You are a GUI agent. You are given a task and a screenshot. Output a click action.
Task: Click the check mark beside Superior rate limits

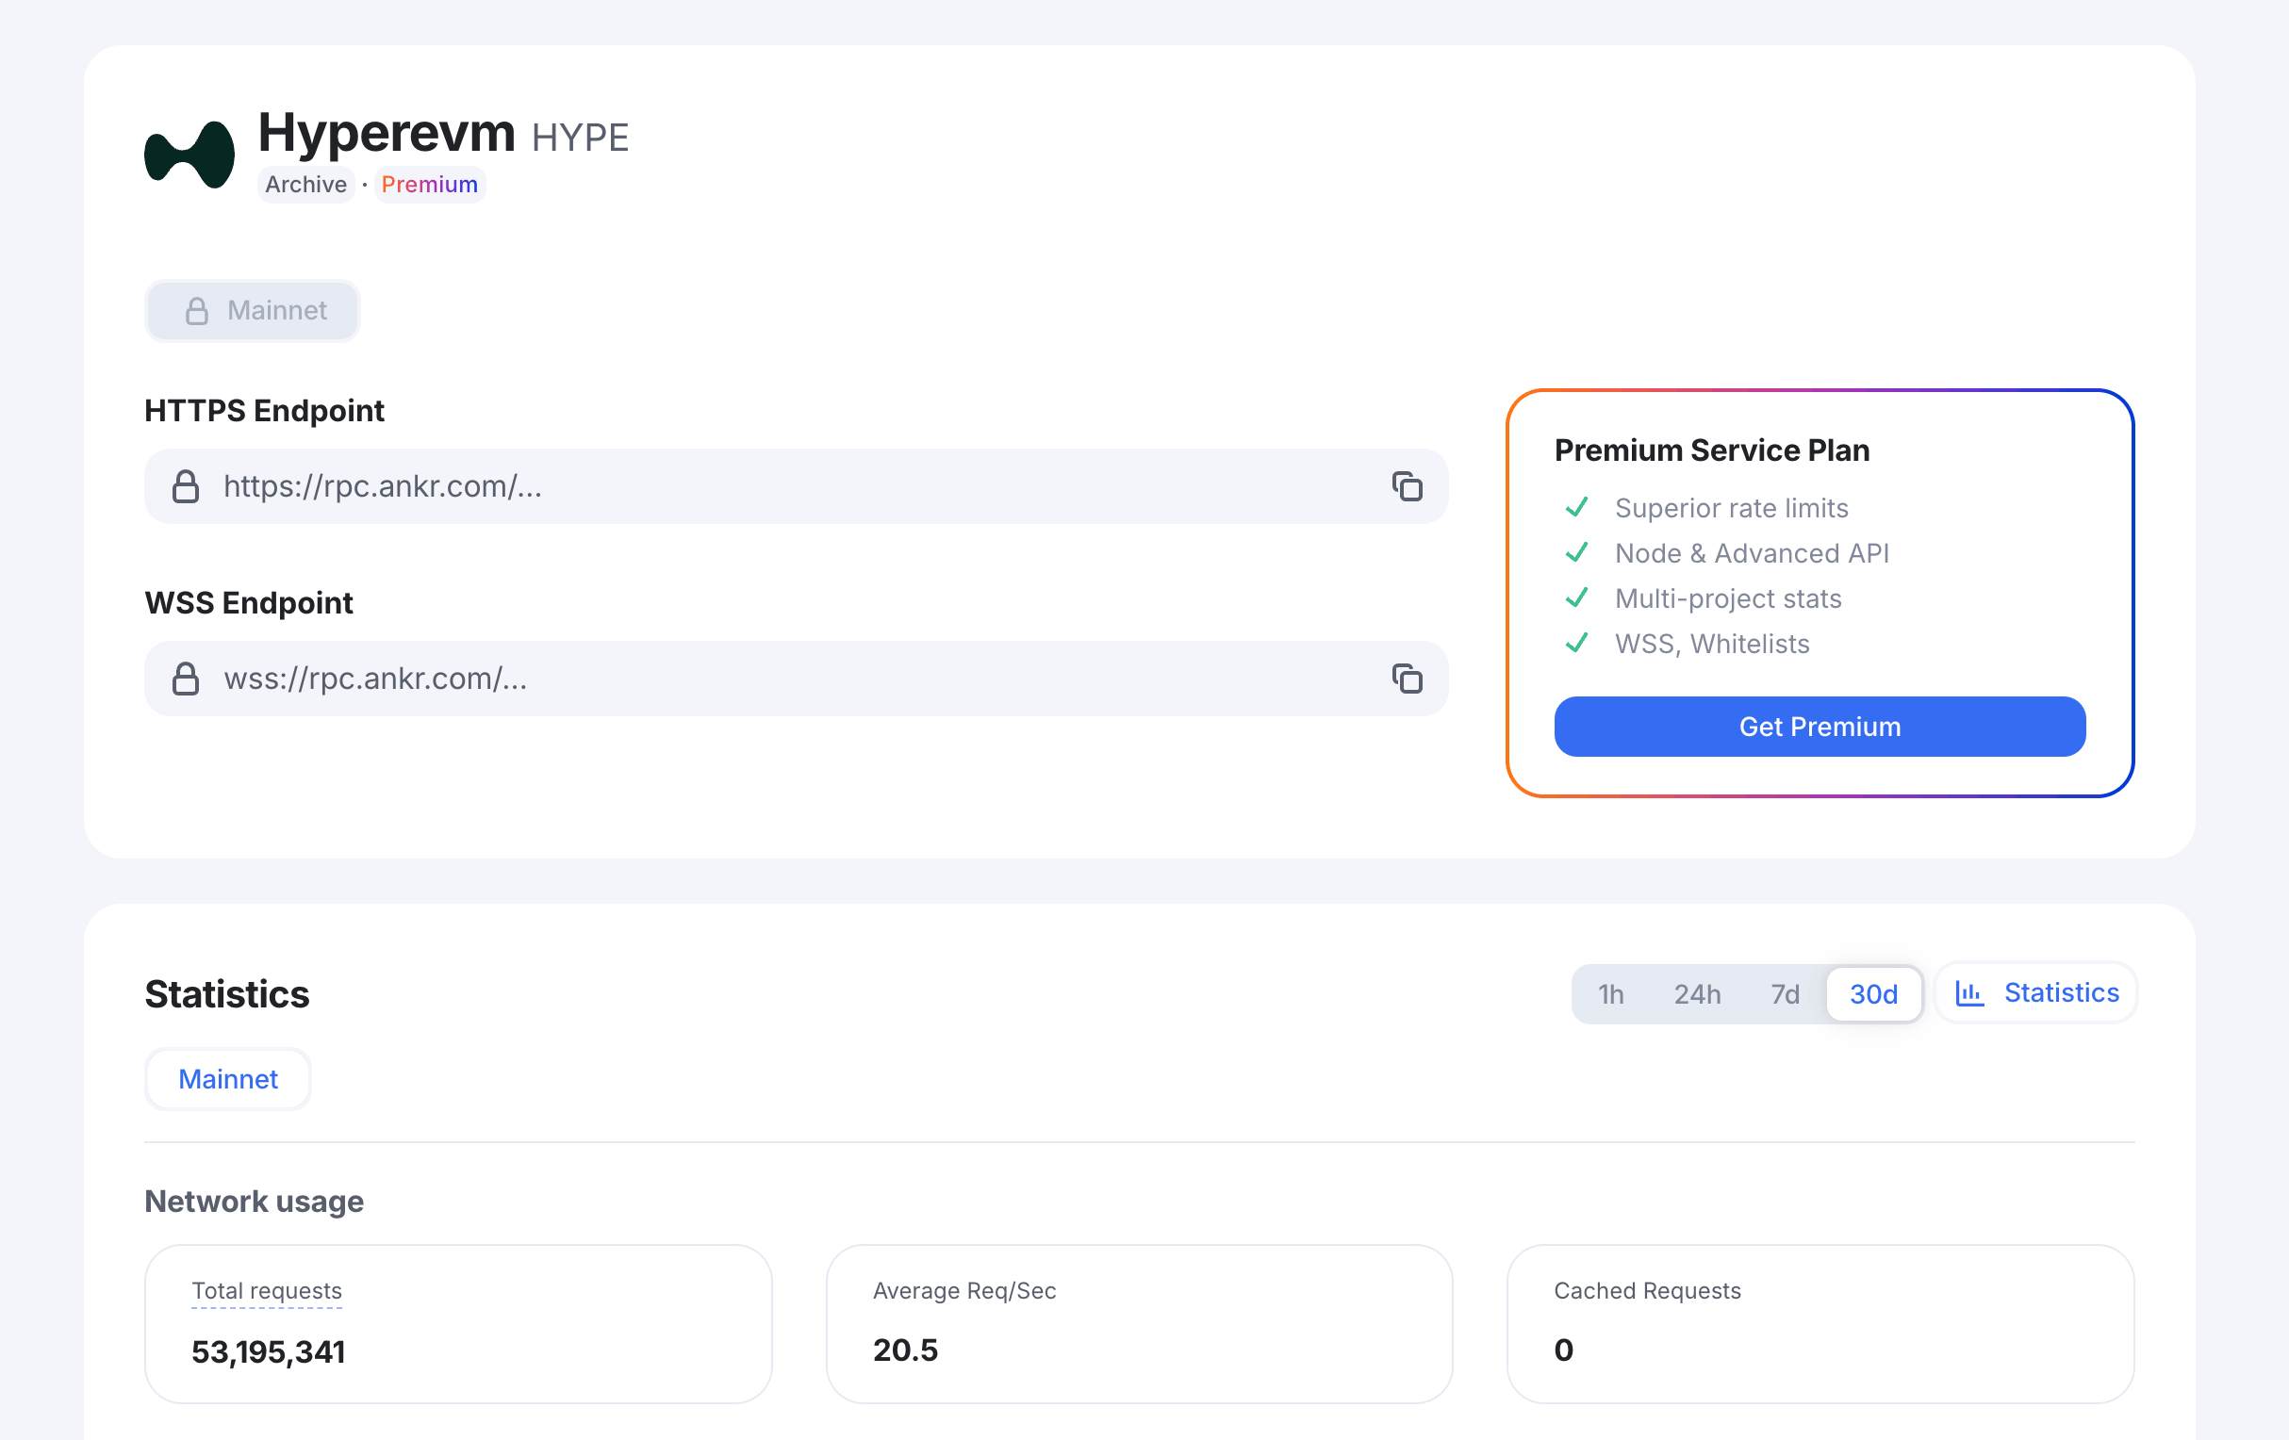coord(1576,508)
